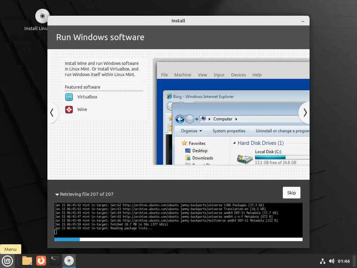Click the File menu in the slide screenshot
The image size is (357, 268).
pyautogui.click(x=165, y=75)
